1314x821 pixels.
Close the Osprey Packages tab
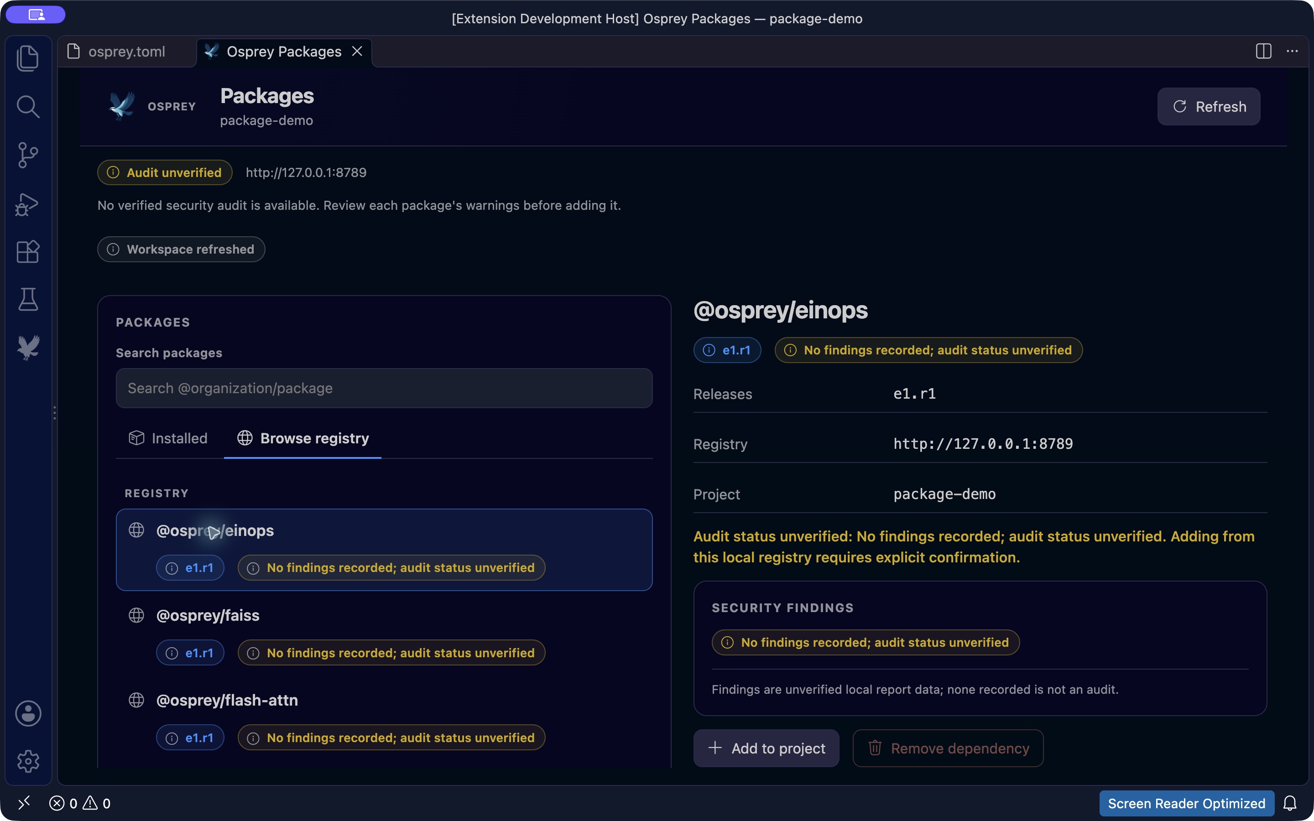pyautogui.click(x=357, y=51)
